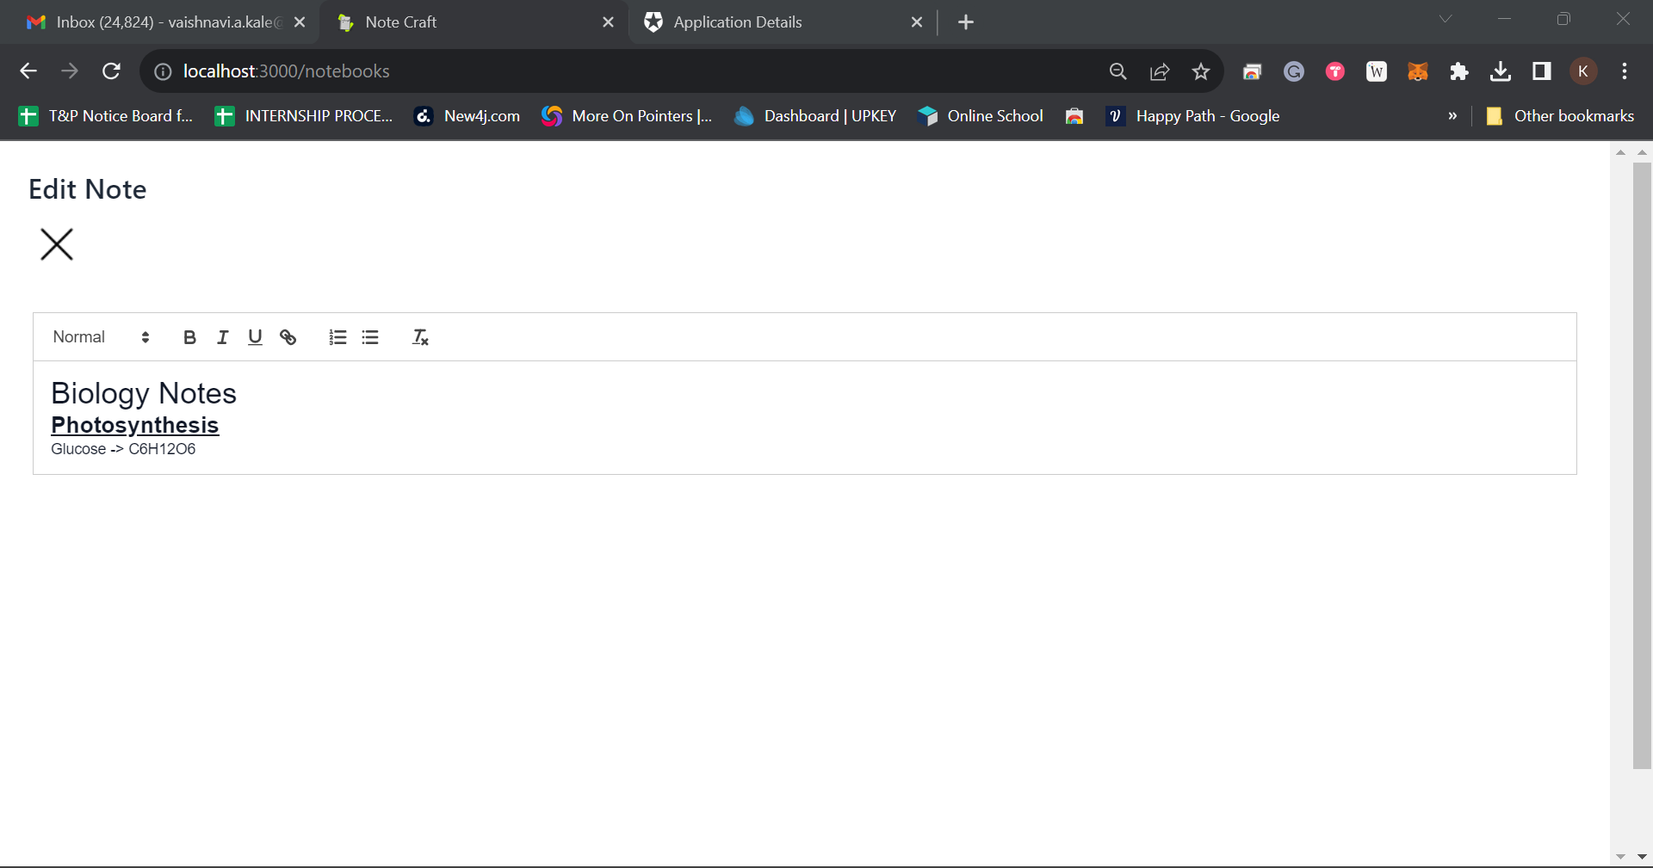The image size is (1653, 868).
Task: Click the scrollbar down arrow
Action: 1642,857
